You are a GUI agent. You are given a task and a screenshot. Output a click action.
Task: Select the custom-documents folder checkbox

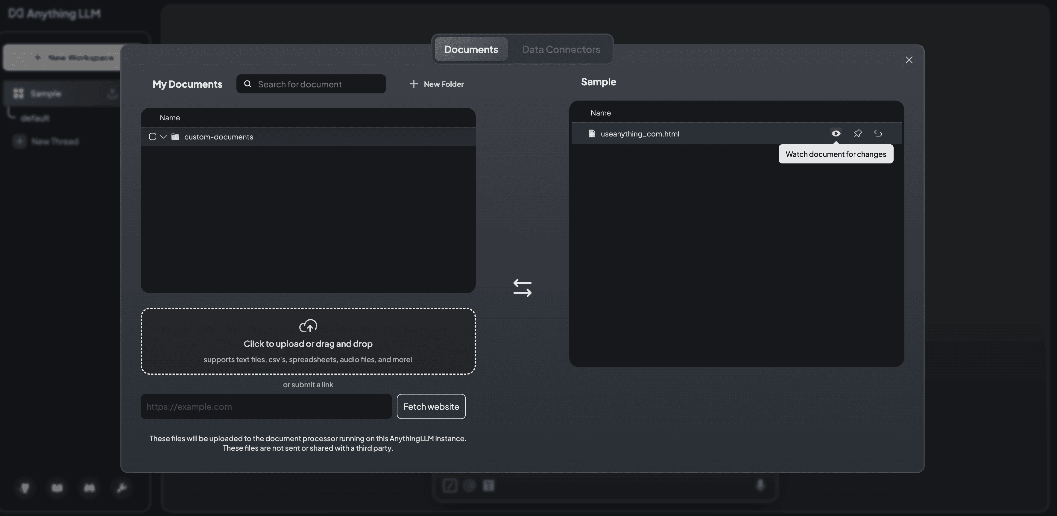(x=153, y=136)
